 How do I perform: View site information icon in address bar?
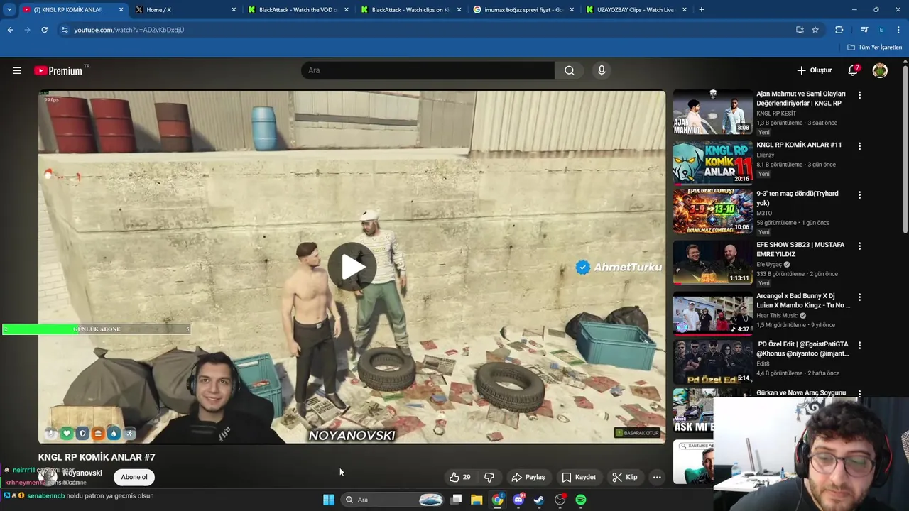(x=65, y=30)
